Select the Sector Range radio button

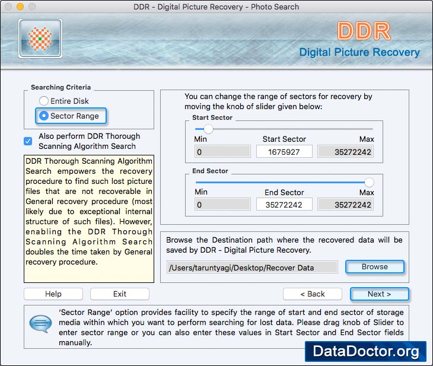44,116
